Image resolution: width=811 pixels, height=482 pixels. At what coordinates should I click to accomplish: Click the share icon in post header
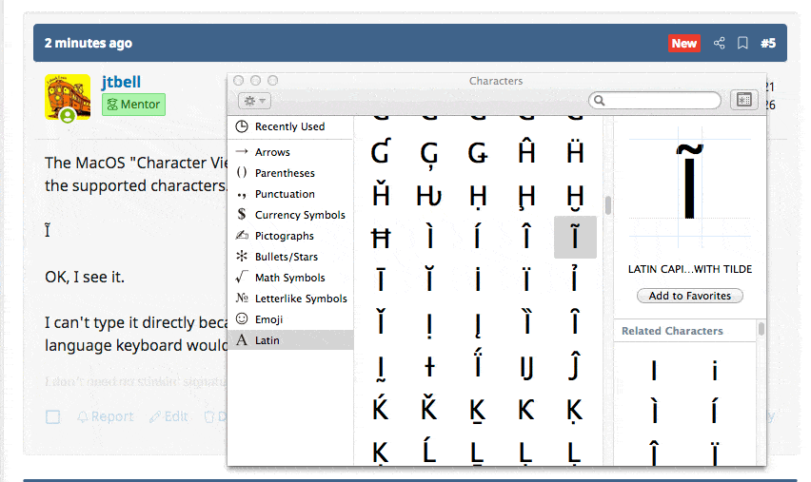(720, 43)
